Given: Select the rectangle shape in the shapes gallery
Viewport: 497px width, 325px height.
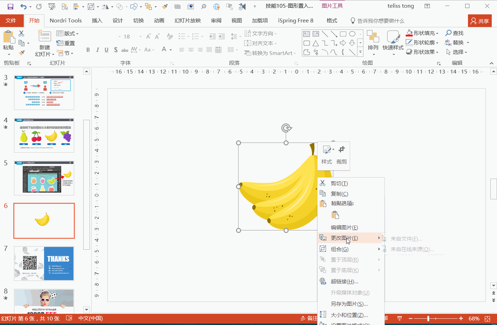Looking at the screenshot, I should coord(343,34).
